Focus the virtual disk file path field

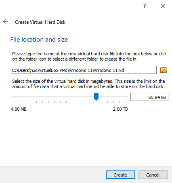[84, 70]
